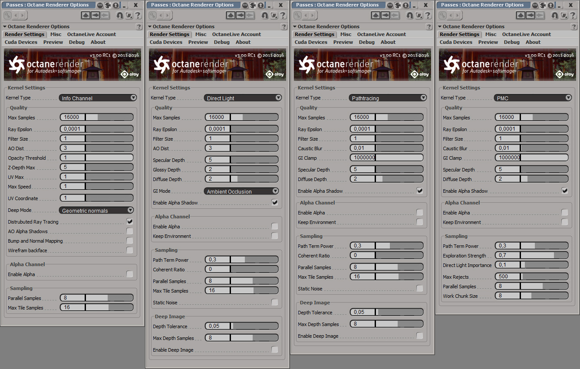Open the GI Mode dropdown set to Ambient Occlusion

tap(242, 191)
